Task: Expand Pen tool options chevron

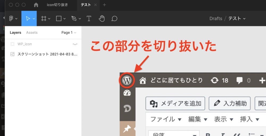Action: coord(80,19)
